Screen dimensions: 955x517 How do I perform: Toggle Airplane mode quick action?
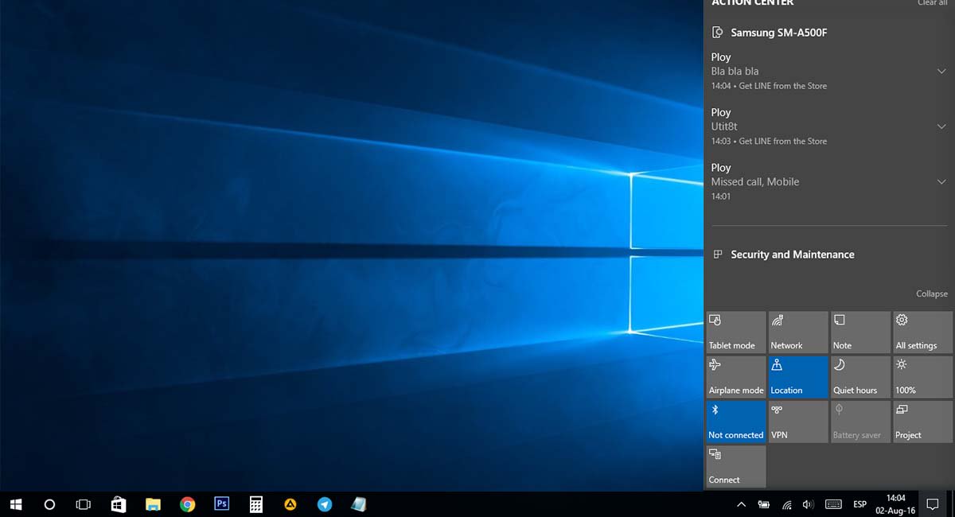736,376
